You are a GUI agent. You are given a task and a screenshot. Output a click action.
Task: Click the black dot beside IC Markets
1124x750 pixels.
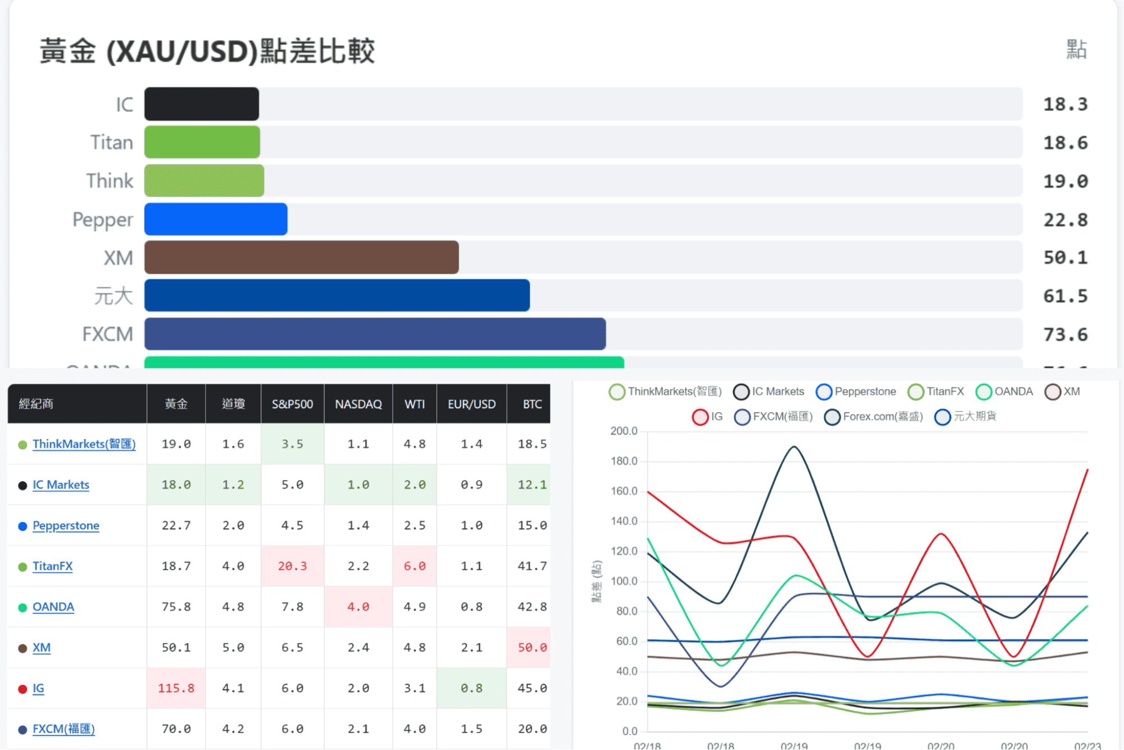click(x=22, y=485)
